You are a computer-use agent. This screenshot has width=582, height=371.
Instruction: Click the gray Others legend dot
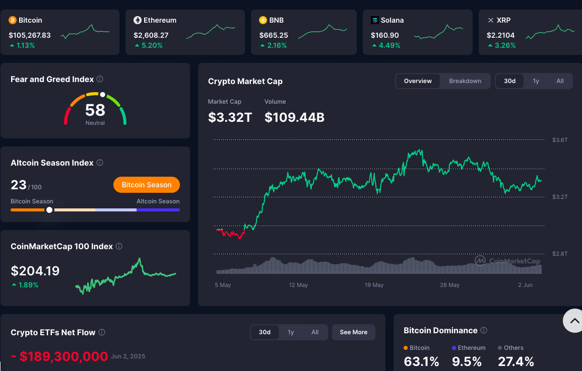point(500,348)
